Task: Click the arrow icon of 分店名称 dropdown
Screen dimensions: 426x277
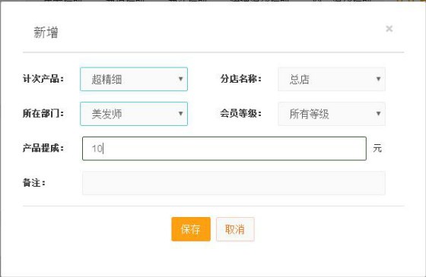Action: click(x=378, y=79)
